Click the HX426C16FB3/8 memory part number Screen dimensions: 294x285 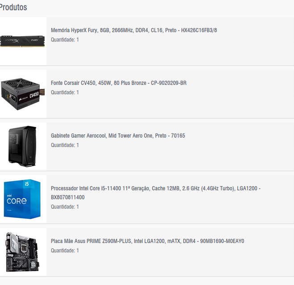199,30
